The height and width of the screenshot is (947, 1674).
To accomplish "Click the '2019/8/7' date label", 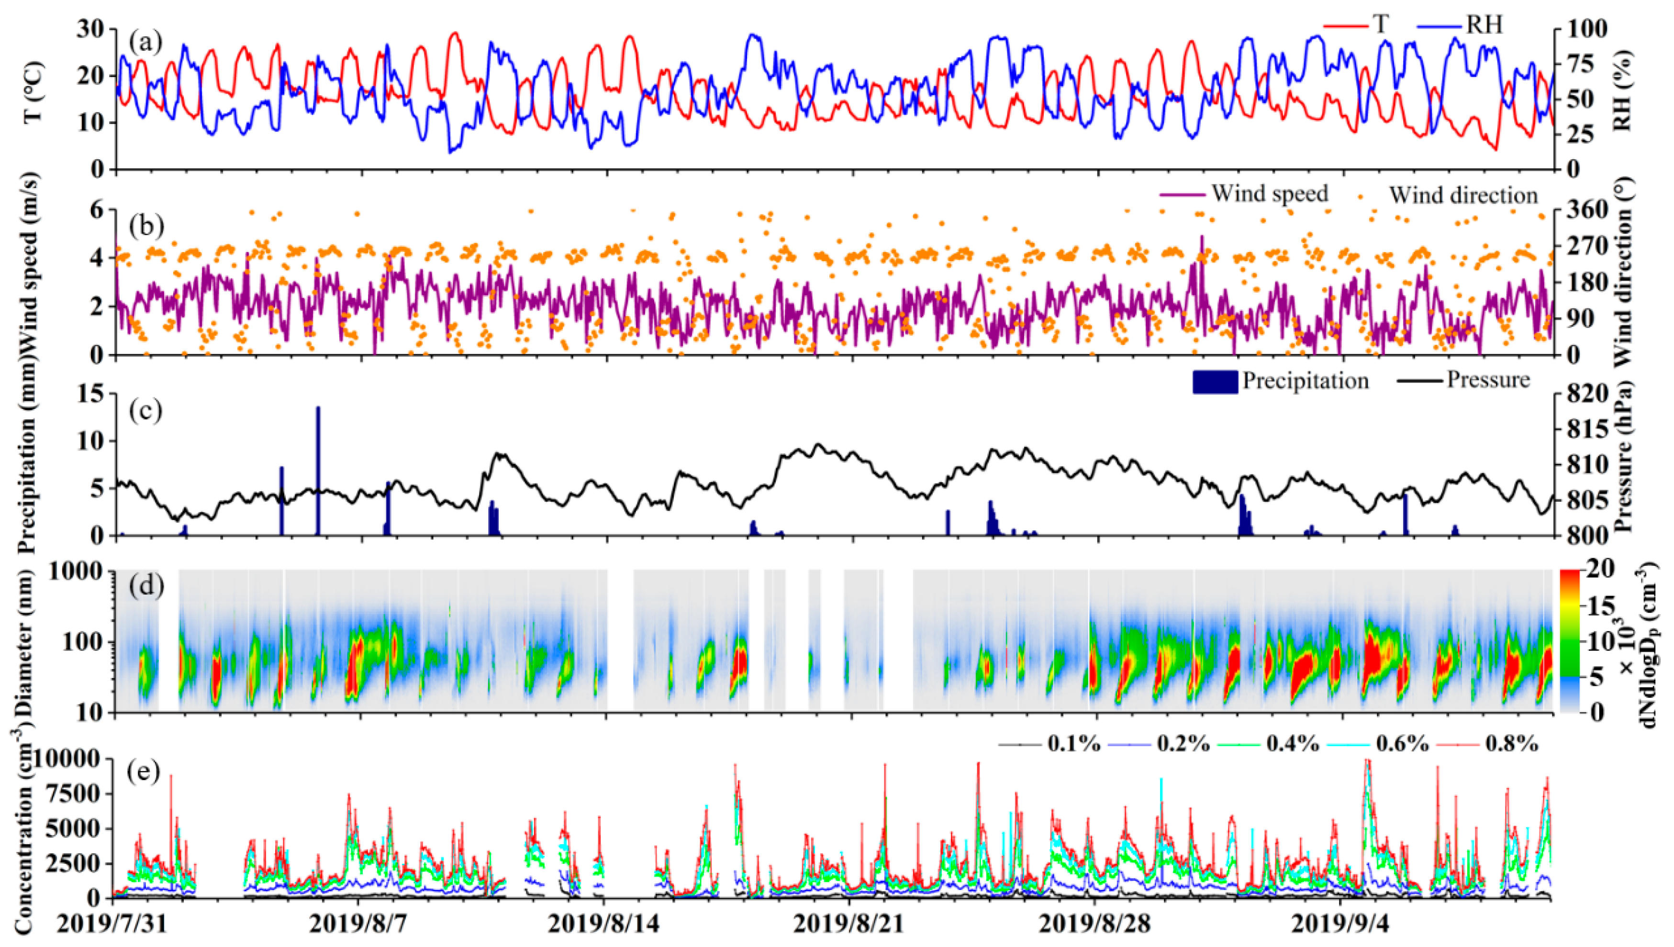I will (359, 924).
